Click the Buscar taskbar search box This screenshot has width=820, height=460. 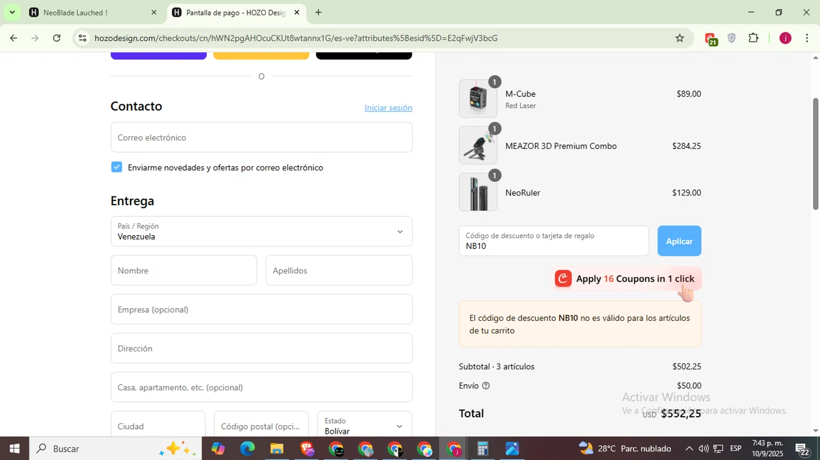click(x=115, y=449)
